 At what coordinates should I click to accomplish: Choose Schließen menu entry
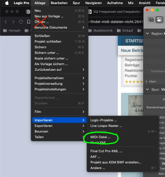59,36
